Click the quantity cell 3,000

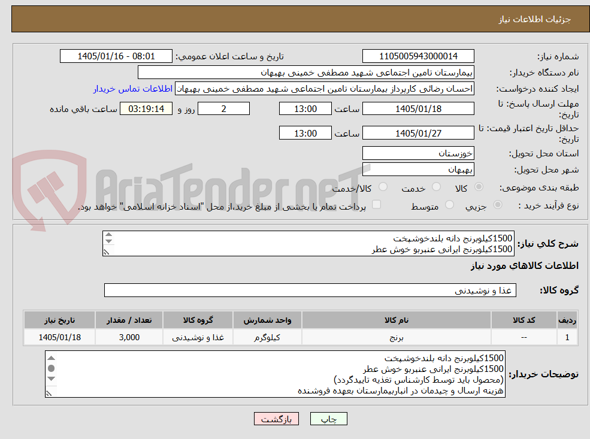pyautogui.click(x=129, y=337)
